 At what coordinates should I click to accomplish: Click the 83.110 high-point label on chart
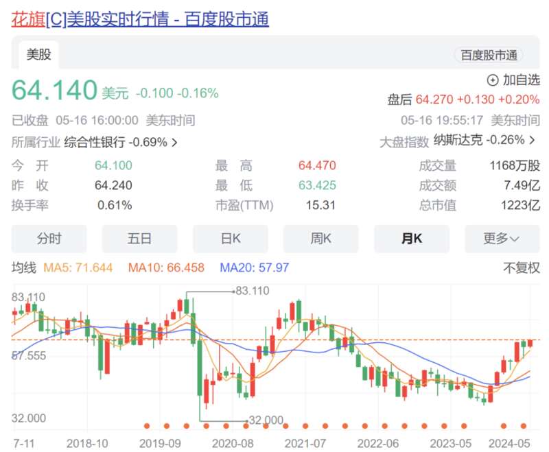coord(253,291)
